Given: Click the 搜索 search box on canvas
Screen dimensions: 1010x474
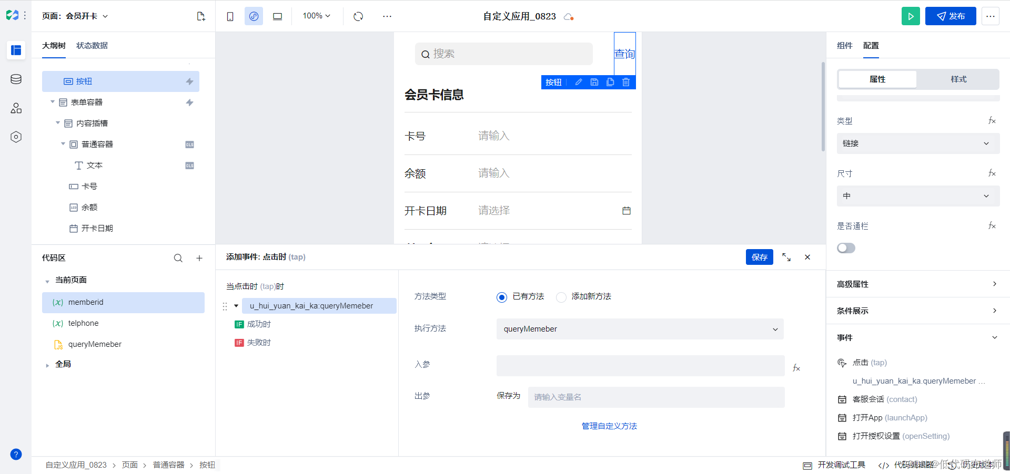Looking at the screenshot, I should pyautogui.click(x=504, y=54).
